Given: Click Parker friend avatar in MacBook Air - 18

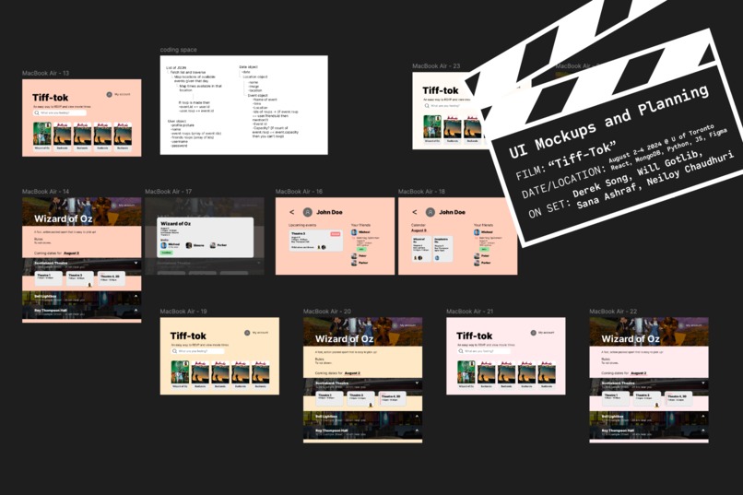Looking at the screenshot, I should (x=477, y=263).
